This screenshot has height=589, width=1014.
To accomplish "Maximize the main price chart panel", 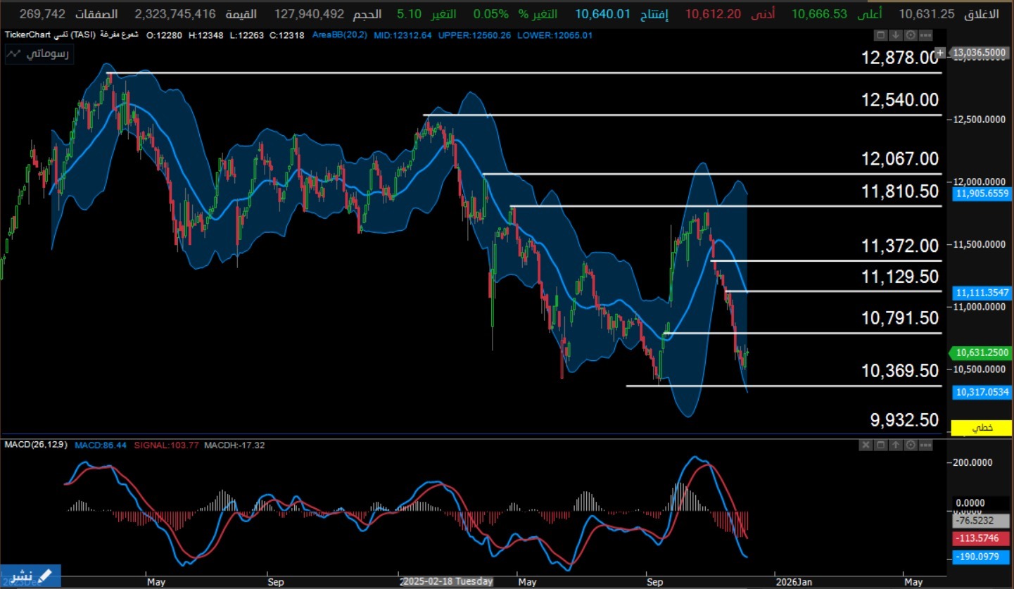I will click(x=880, y=34).
